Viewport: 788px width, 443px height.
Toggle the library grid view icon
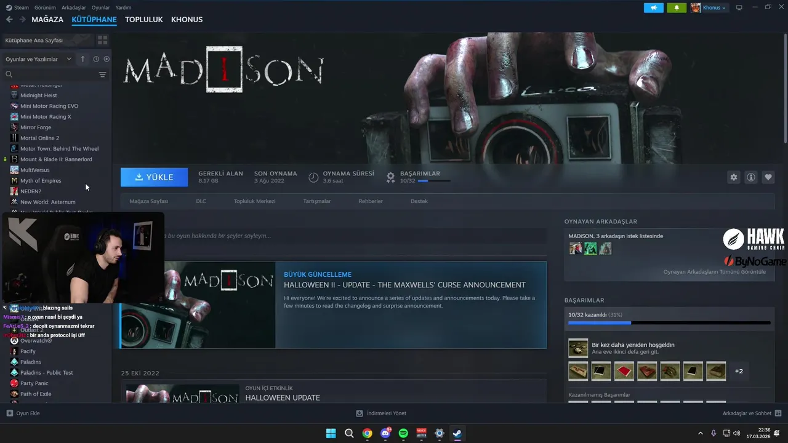click(102, 40)
